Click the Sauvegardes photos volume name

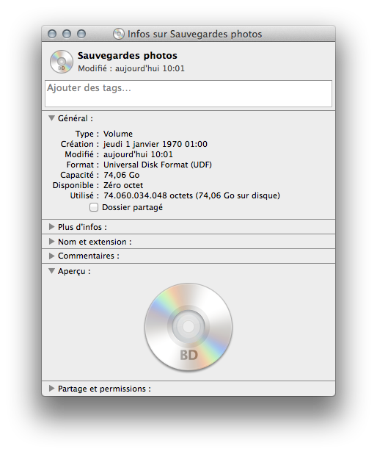(x=128, y=55)
